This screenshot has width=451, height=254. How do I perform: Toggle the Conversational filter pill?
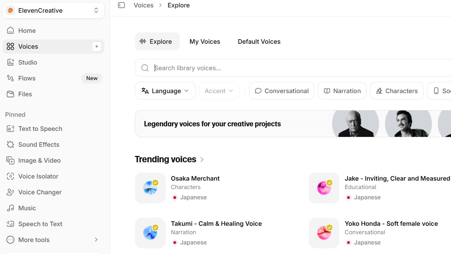coord(281,91)
